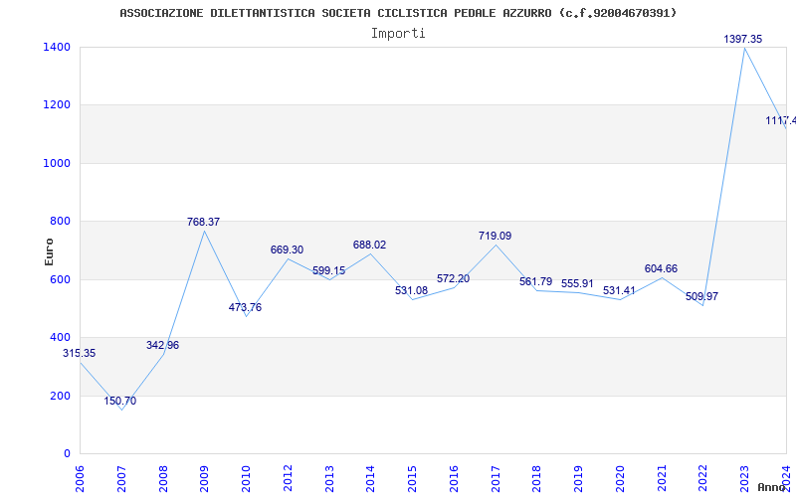Click the 2021 year axis label
This screenshot has height=497, width=796.
click(661, 479)
